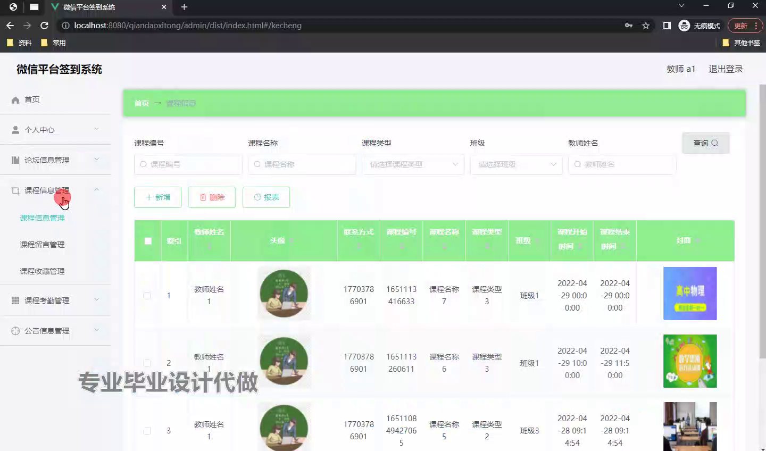Click the person icon beside 个人中心
This screenshot has width=766, height=451.
(x=15, y=130)
